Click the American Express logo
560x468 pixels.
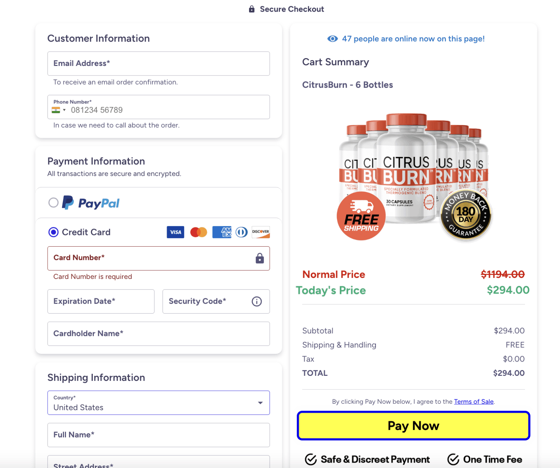tap(221, 232)
